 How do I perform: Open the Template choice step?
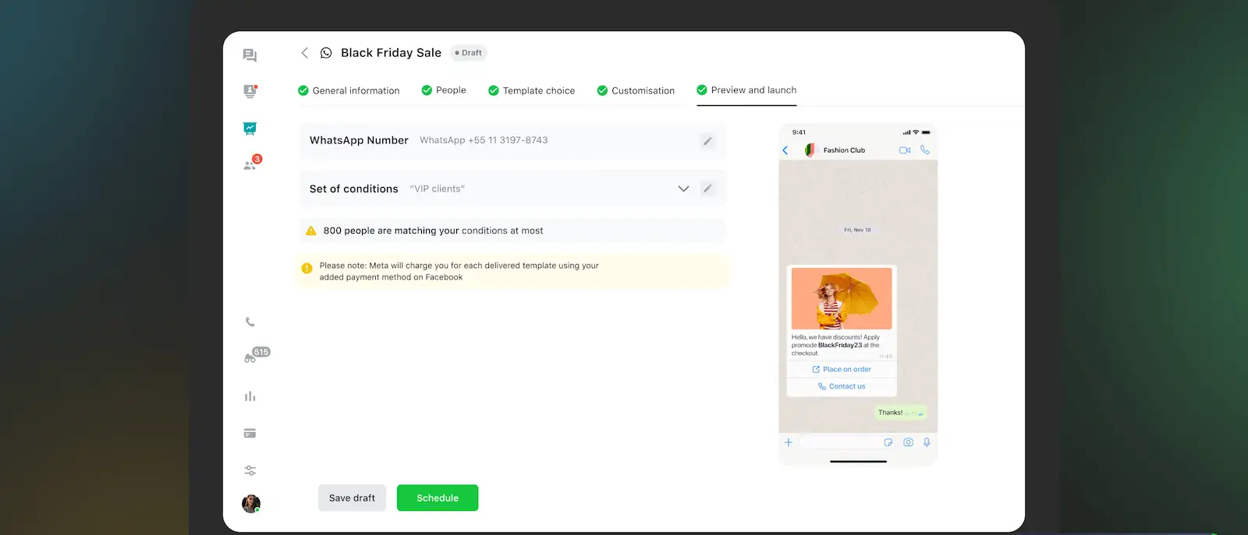click(531, 90)
